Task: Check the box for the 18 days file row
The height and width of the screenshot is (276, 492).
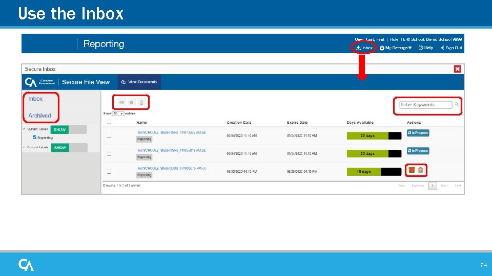Action: 109,172
